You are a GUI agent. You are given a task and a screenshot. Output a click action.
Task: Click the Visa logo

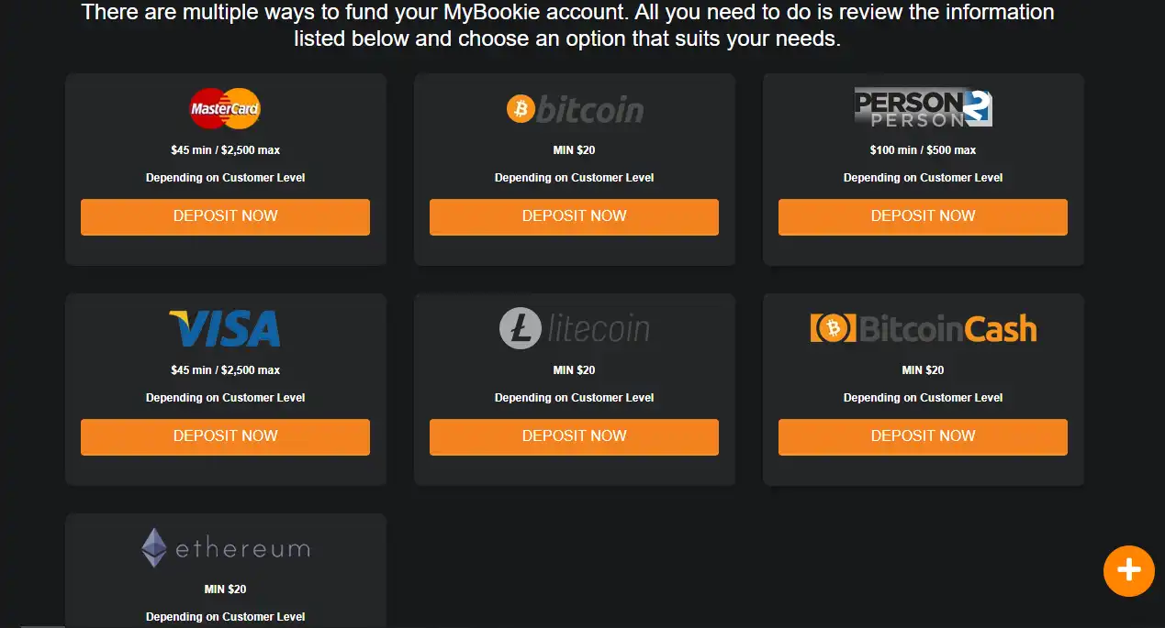click(x=225, y=328)
